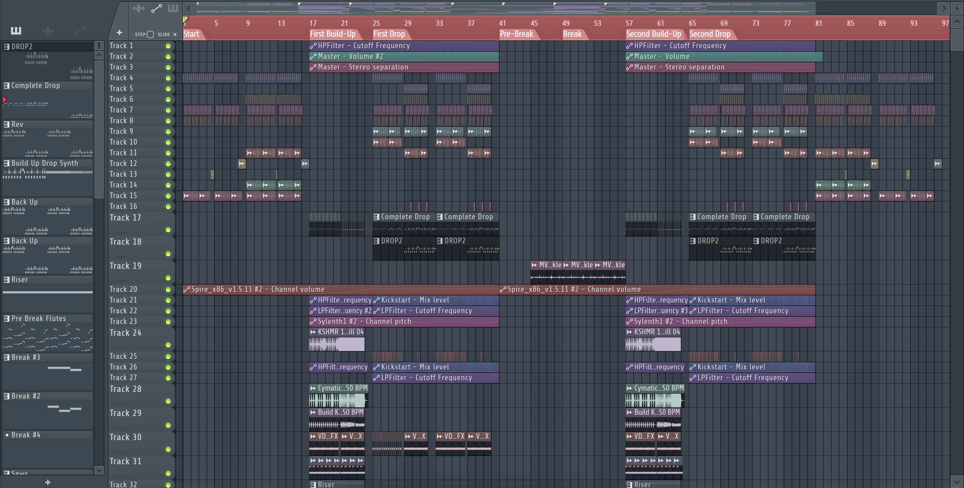Mute Track 9 with its green light
The image size is (964, 488).
point(168,132)
